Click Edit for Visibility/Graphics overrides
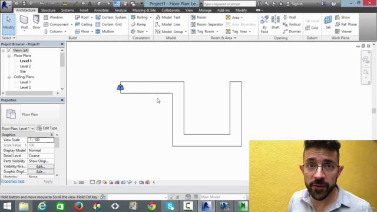The height and width of the screenshot is (212, 377). (41, 166)
